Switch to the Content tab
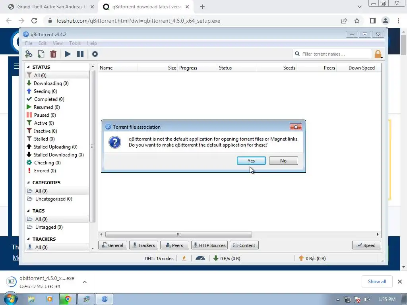The width and height of the screenshot is (407, 305). pyautogui.click(x=244, y=245)
